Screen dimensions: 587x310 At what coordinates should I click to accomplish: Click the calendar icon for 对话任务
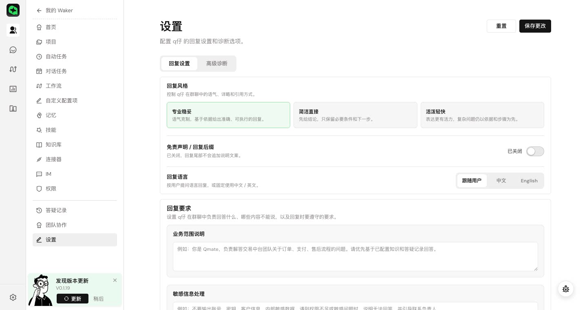pos(39,71)
